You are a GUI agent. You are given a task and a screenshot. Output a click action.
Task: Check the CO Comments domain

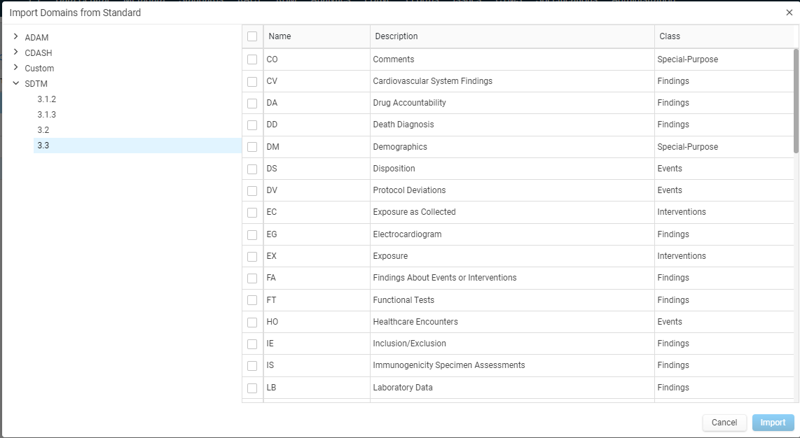click(252, 59)
